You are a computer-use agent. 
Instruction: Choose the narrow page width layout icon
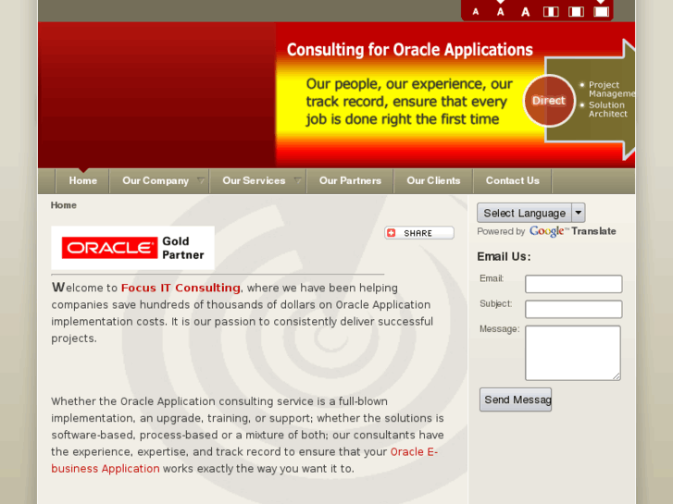[551, 12]
